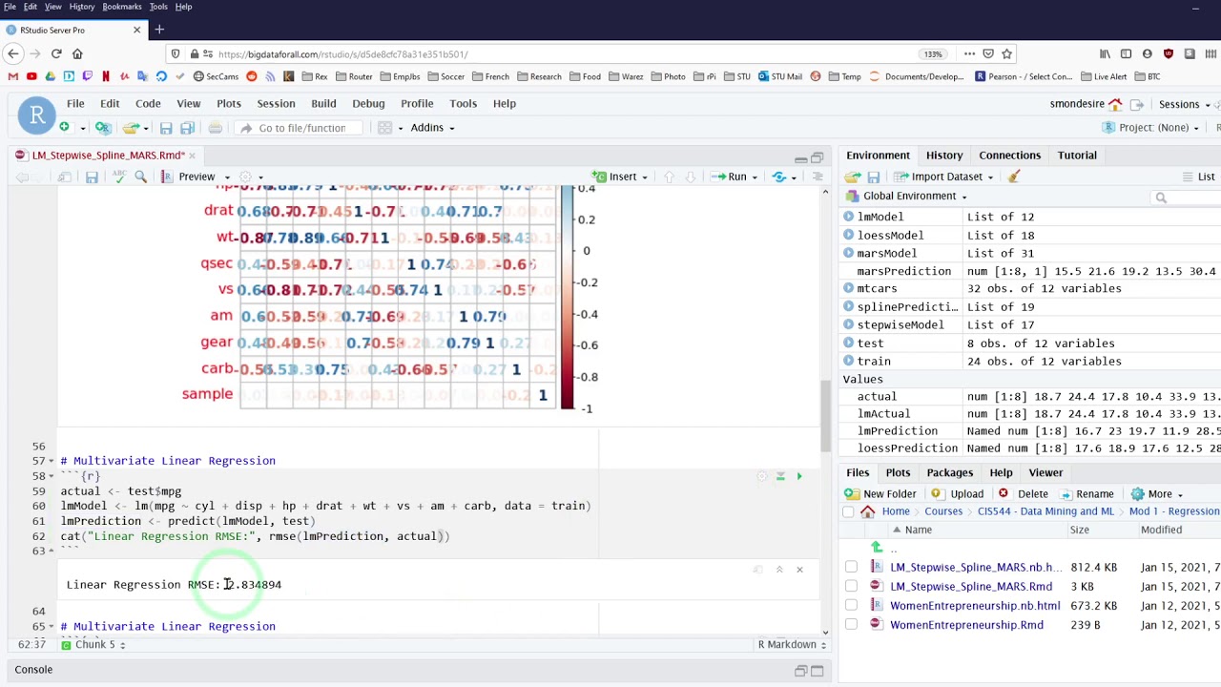Go to next chunk arrow
1221x687 pixels.
(690, 177)
